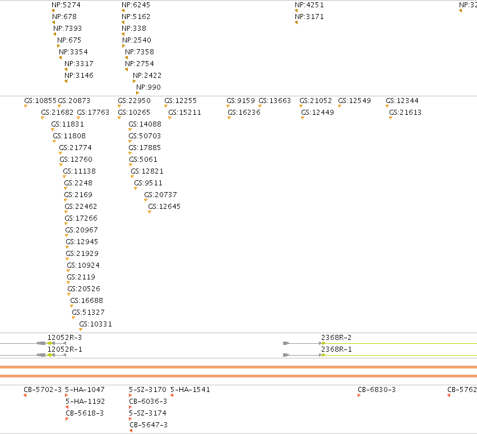Select transcript 12052R-3
This screenshot has width=477, height=434.
click(64, 338)
